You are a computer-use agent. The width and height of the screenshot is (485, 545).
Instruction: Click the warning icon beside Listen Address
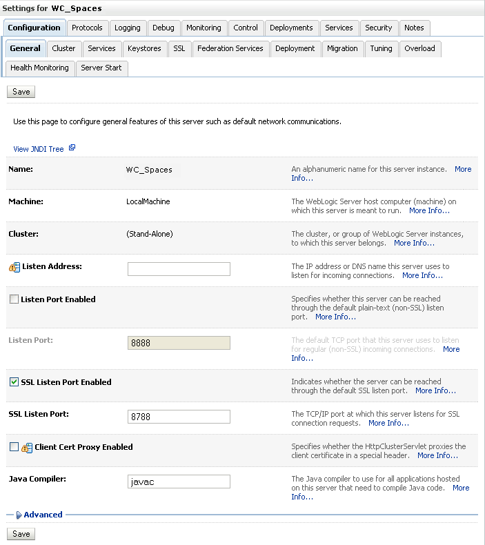pos(14,267)
